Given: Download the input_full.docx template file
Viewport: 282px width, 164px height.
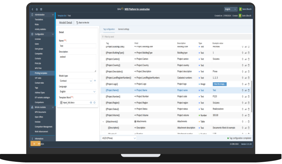Looking at the screenshot, I should pos(94,103).
